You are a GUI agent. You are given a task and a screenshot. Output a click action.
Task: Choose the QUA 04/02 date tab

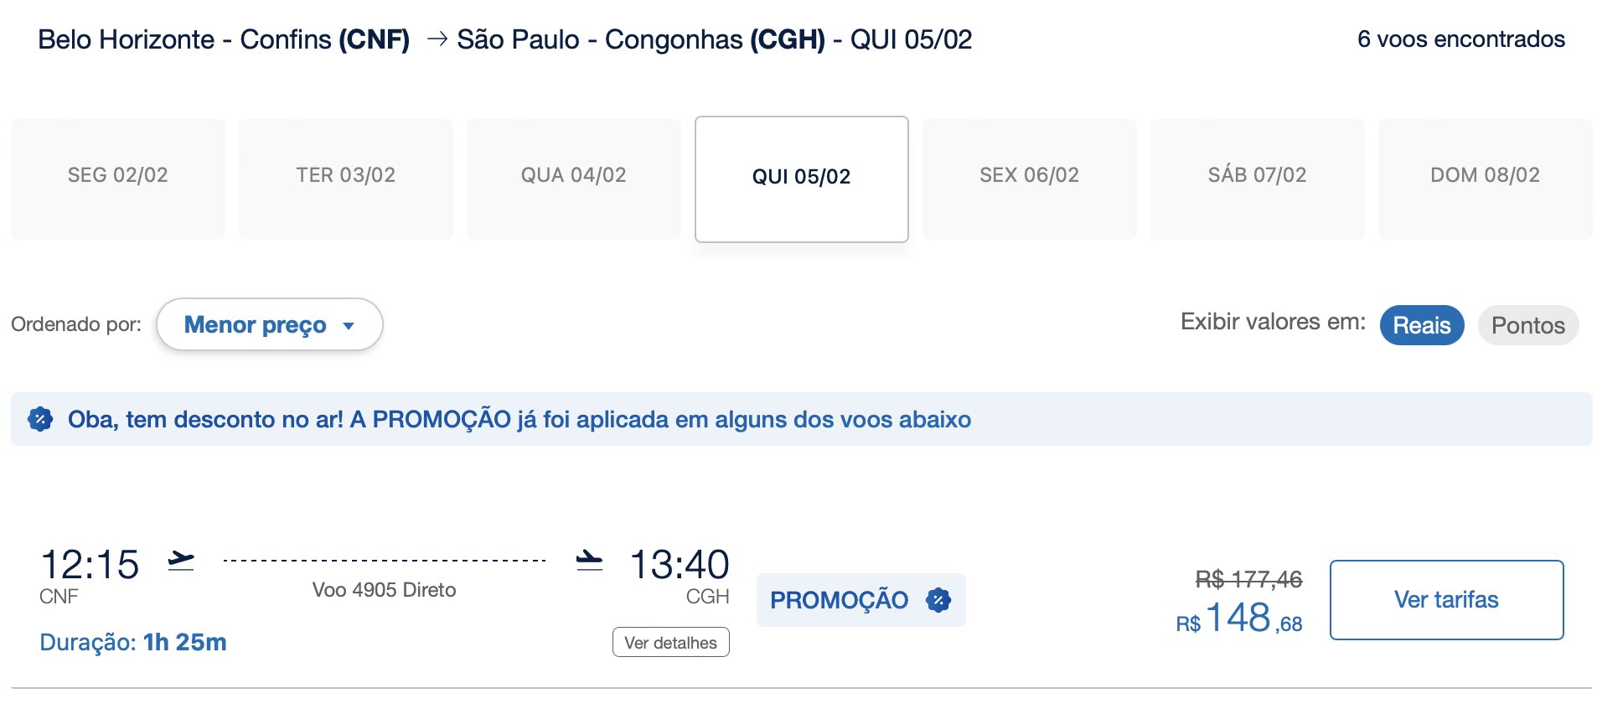[x=574, y=175]
